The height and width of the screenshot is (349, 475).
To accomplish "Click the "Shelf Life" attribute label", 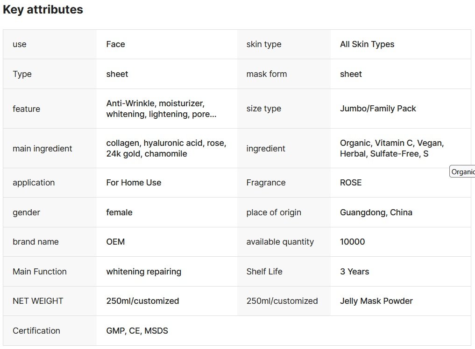I will (264, 272).
